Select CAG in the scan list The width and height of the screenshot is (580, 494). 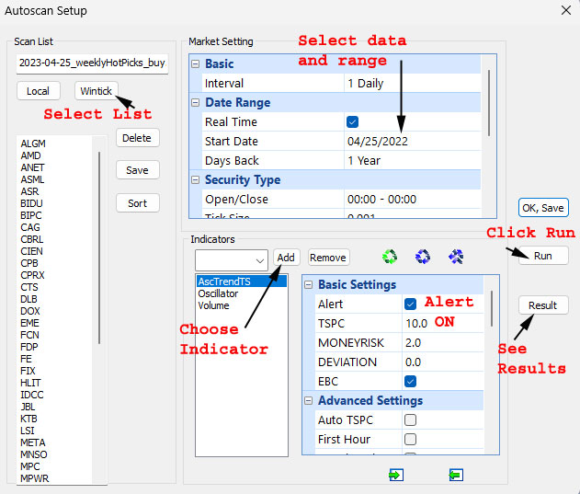[30, 227]
